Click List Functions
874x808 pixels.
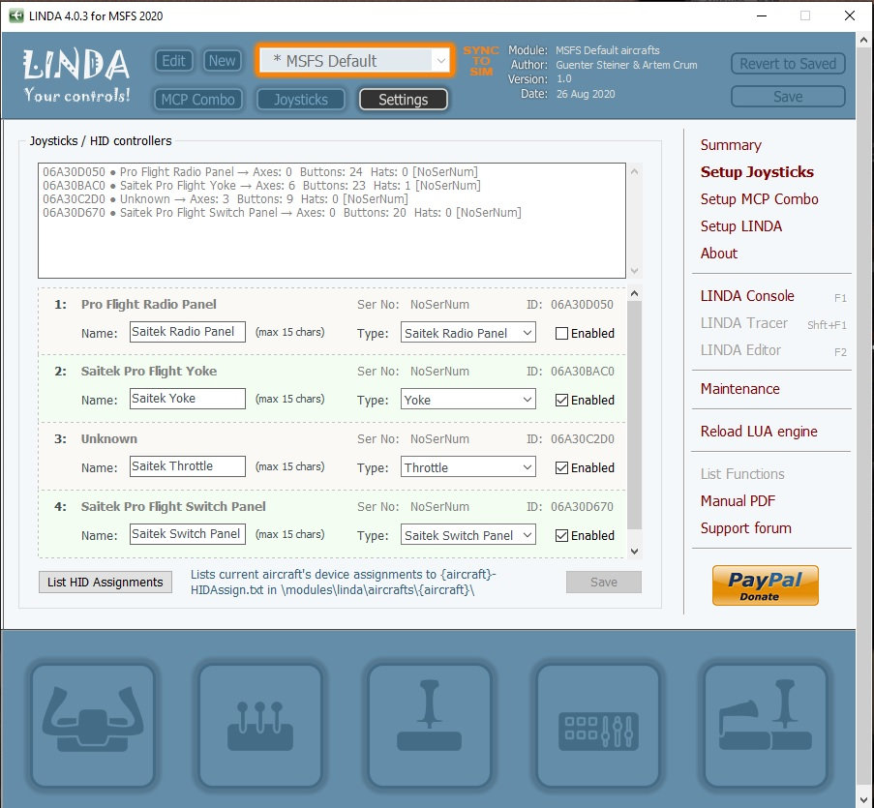tap(742, 473)
